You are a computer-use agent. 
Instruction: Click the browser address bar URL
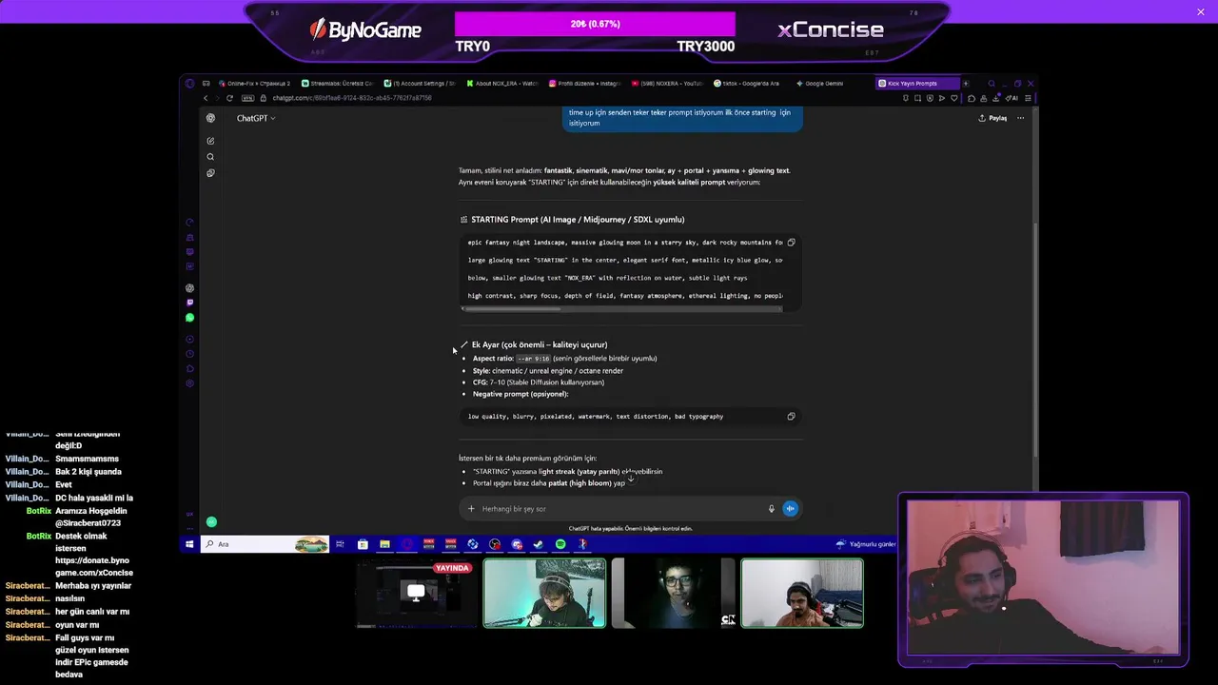pos(352,98)
